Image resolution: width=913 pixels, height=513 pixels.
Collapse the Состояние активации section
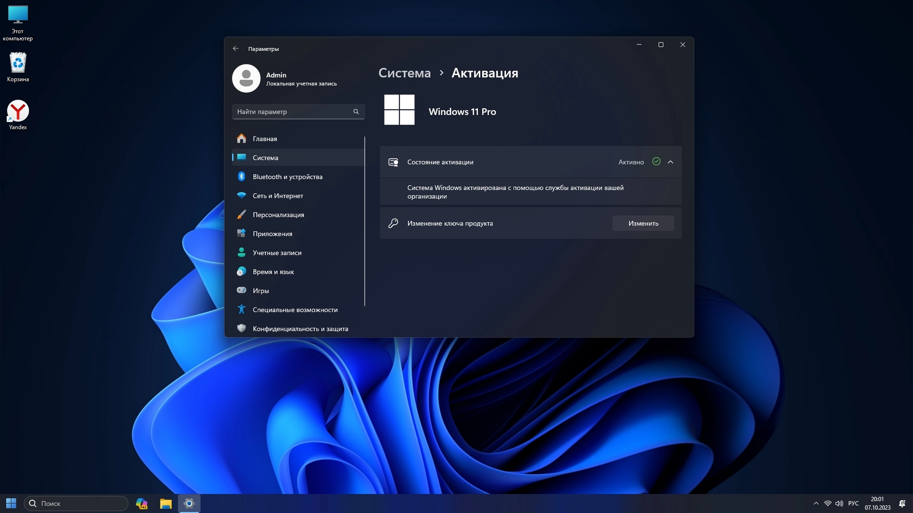tap(670, 162)
